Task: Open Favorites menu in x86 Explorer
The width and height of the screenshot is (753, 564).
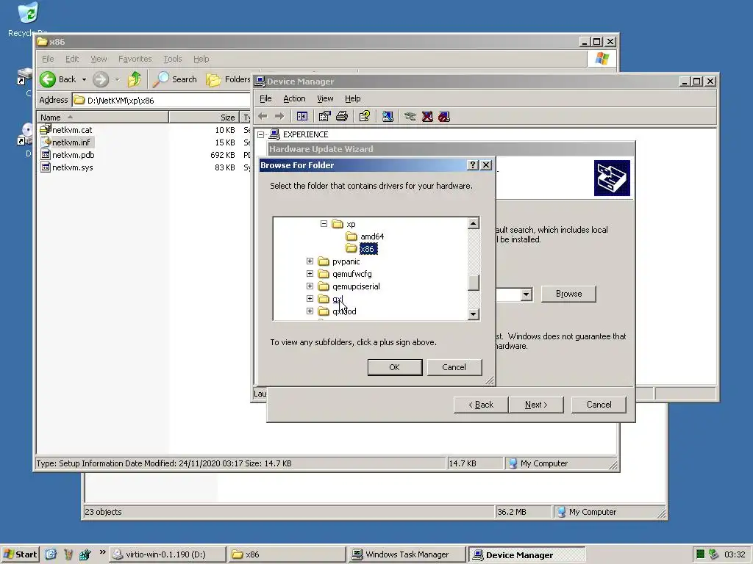Action: point(135,59)
